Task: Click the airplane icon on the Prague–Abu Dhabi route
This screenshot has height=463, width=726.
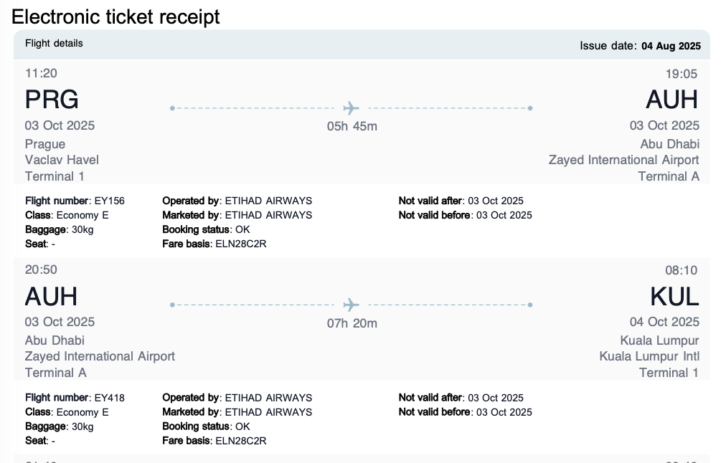Action: pyautogui.click(x=351, y=108)
